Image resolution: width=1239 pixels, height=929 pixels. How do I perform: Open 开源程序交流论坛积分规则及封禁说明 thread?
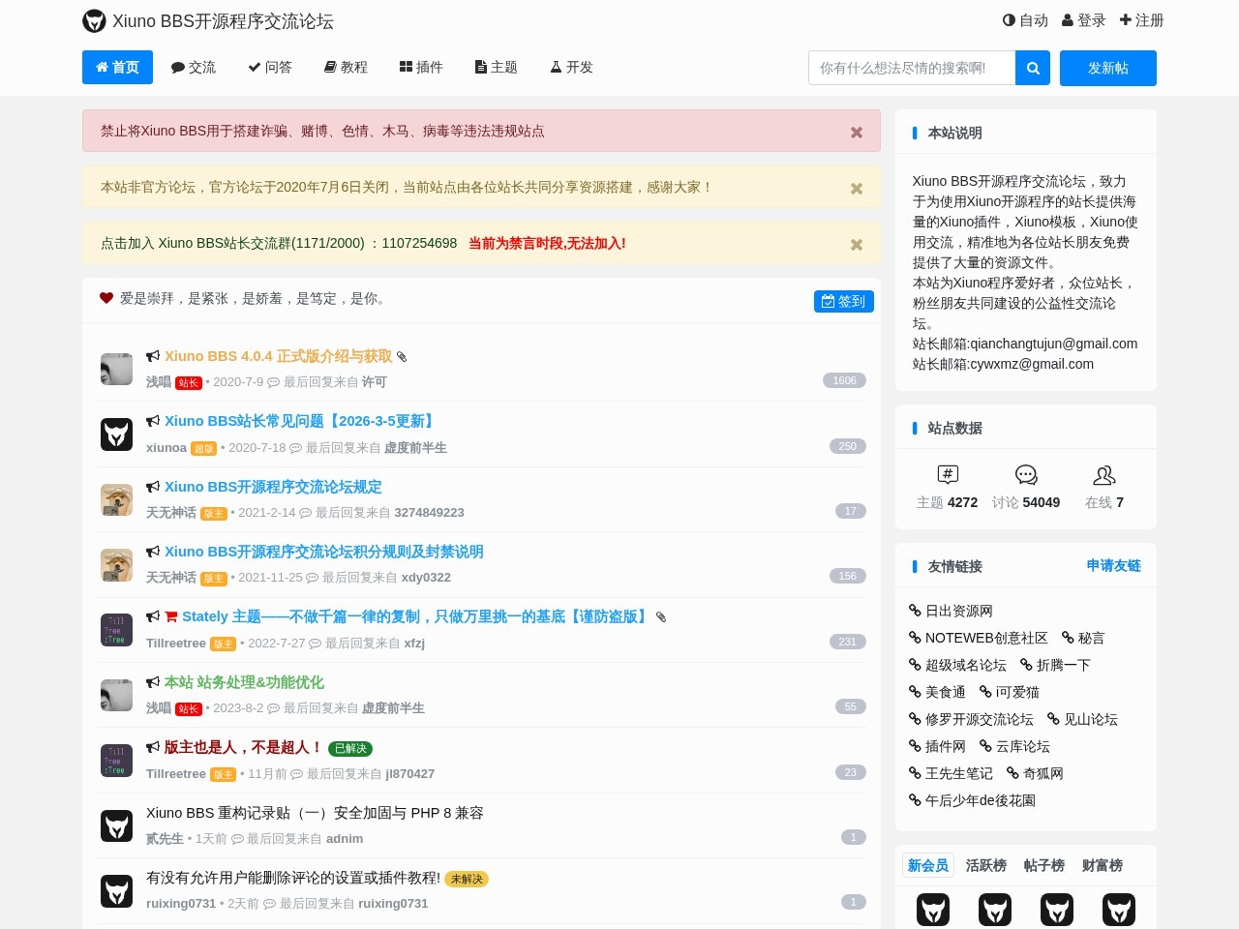324,552
